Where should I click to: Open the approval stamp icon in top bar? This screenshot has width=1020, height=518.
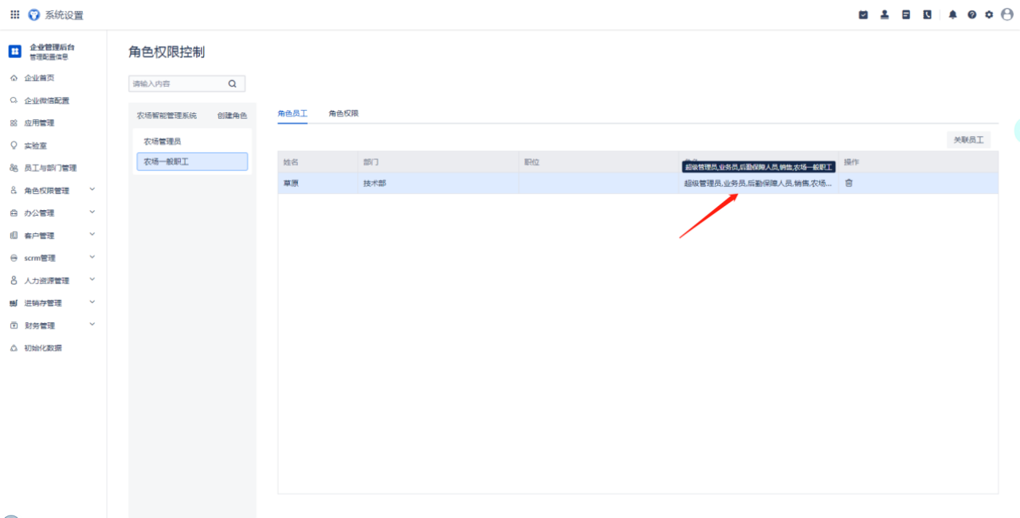885,15
